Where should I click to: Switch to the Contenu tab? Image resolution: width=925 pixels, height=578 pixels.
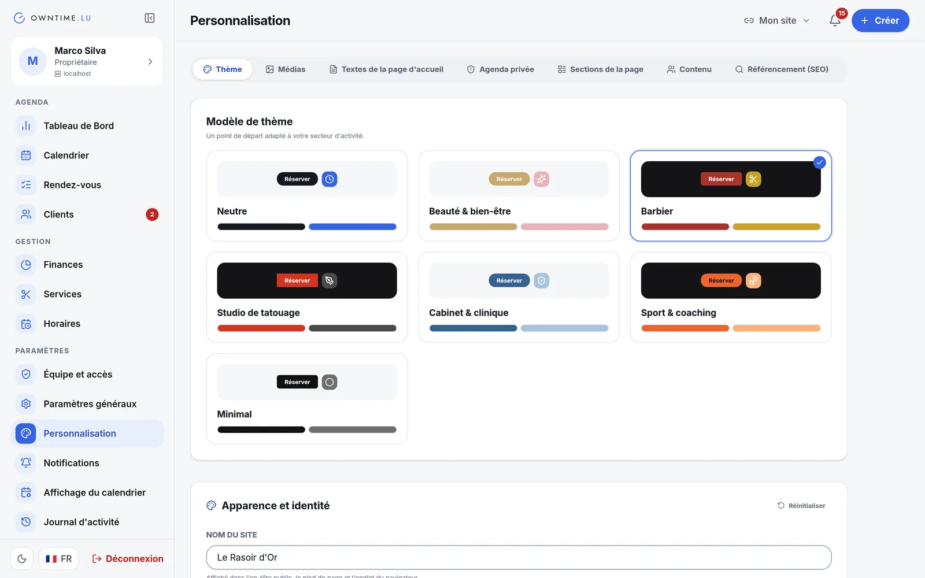pos(689,69)
